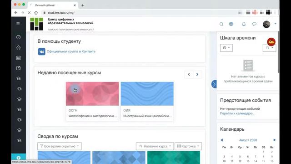Open the blue ОИЯ course thumbnail

(x=147, y=94)
